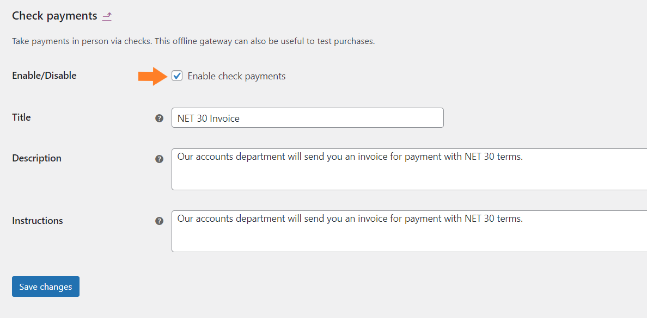
Task: Click the Title field label
Action: pyautogui.click(x=21, y=117)
